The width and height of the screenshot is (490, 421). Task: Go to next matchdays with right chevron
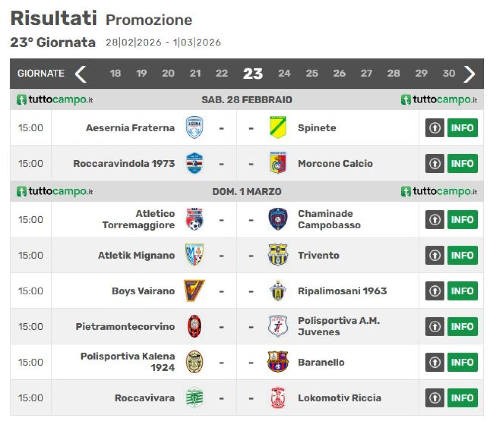469,74
